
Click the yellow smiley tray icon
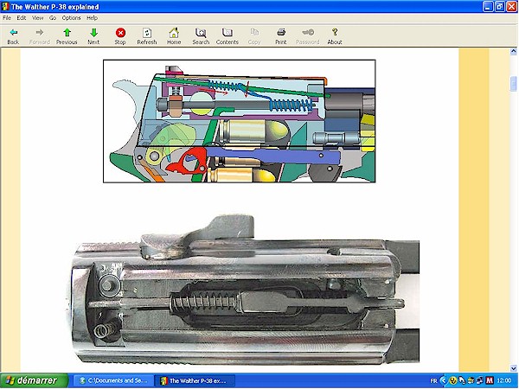click(x=452, y=380)
